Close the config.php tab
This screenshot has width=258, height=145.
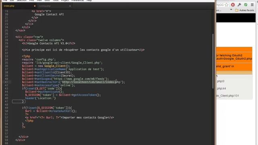(x=70, y=6)
